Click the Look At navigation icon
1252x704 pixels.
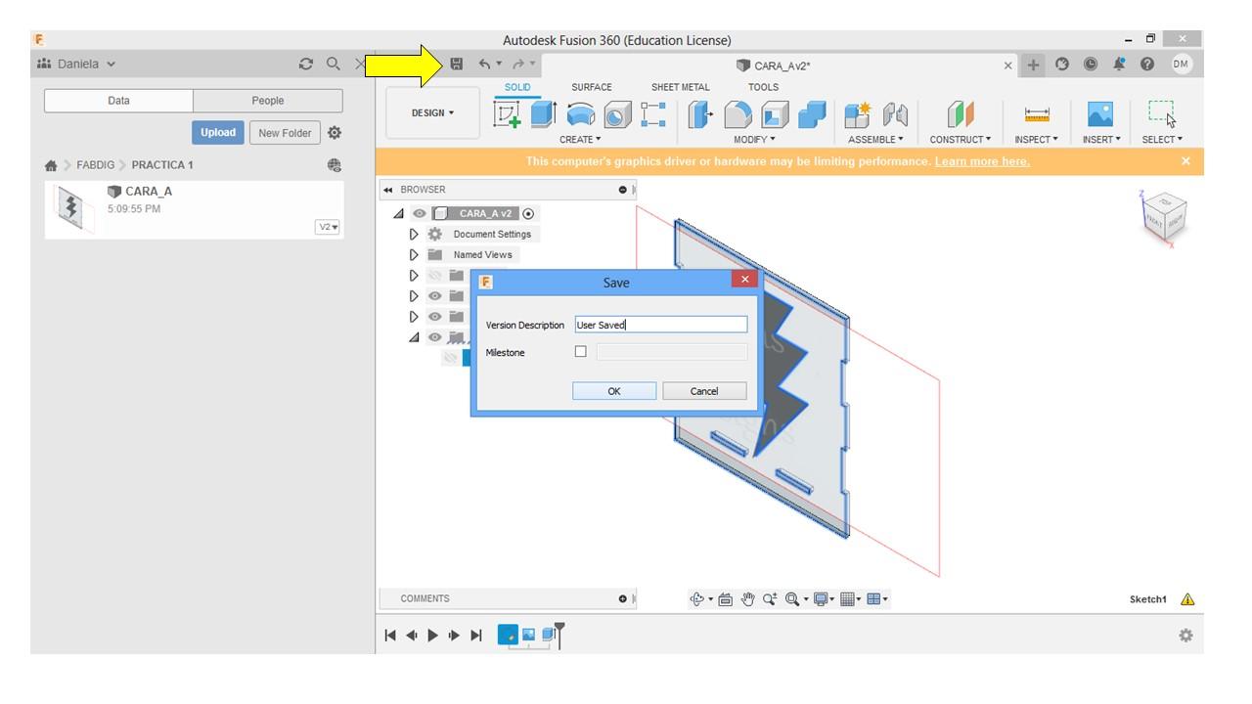click(726, 599)
